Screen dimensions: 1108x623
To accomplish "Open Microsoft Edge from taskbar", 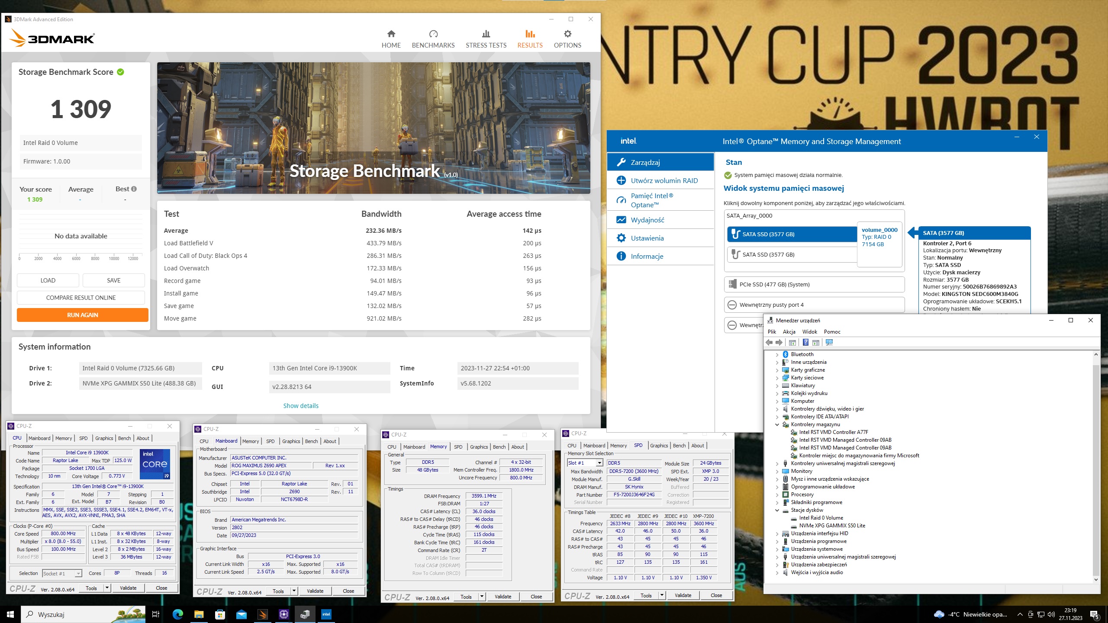I will pyautogui.click(x=177, y=614).
